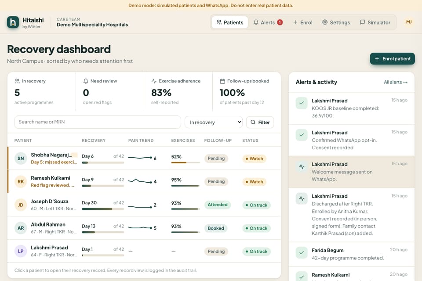Click Shobha Nagaraj's recovery progress bar
Viewport: 422px width, 281px height.
click(103, 163)
